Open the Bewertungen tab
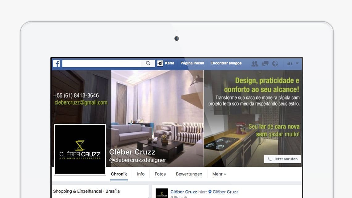The image size is (352, 198). (189, 174)
